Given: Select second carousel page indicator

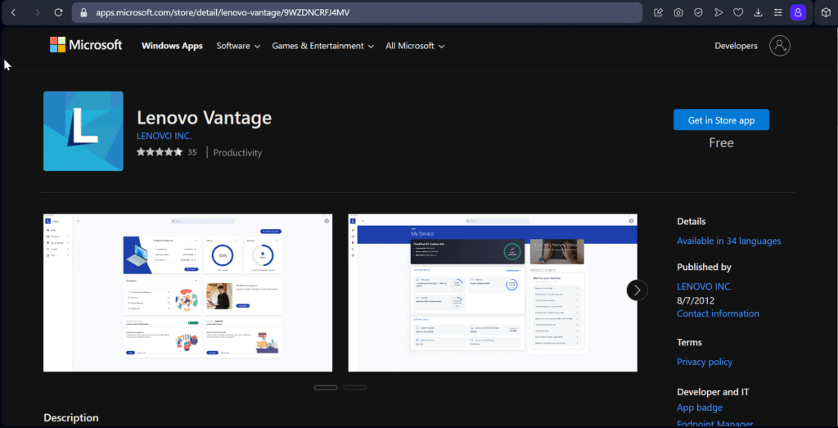Looking at the screenshot, I should pos(355,387).
